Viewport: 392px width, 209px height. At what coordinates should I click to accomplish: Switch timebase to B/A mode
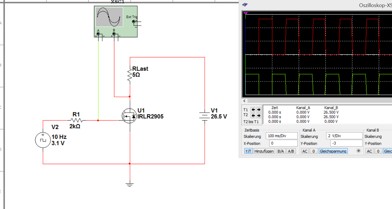(x=281, y=151)
